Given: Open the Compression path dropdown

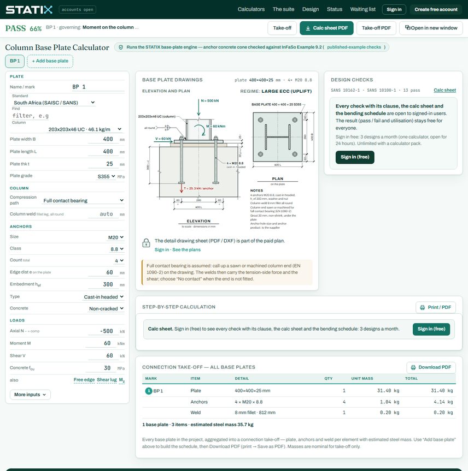Looking at the screenshot, I should coord(83,200).
